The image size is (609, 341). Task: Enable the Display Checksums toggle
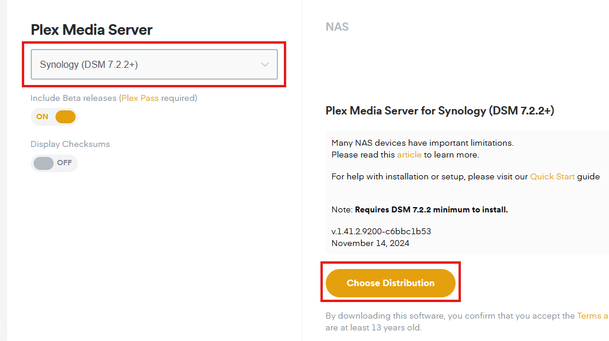click(x=54, y=163)
